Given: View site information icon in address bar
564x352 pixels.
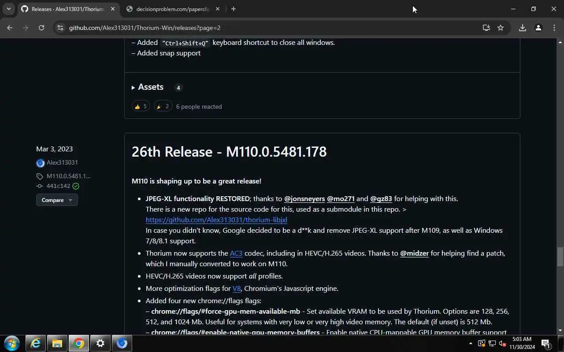Looking at the screenshot, I should [60, 28].
